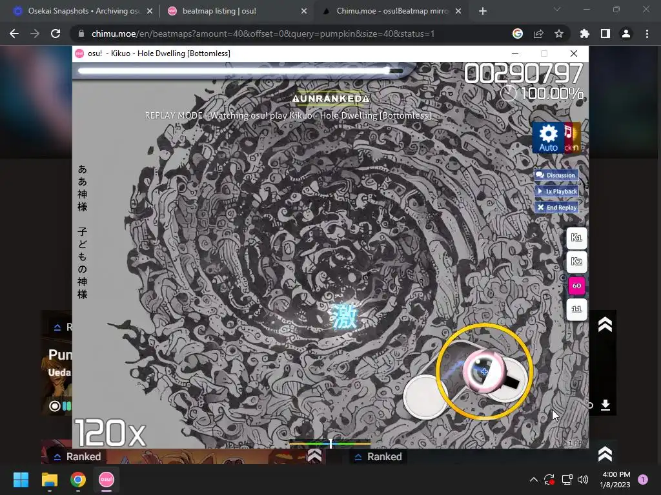Expand lower-right beatmap card double chevron on Chimu page

[x=605, y=454]
